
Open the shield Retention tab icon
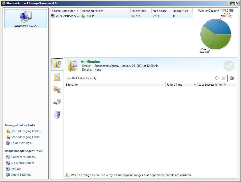click(x=57, y=115)
